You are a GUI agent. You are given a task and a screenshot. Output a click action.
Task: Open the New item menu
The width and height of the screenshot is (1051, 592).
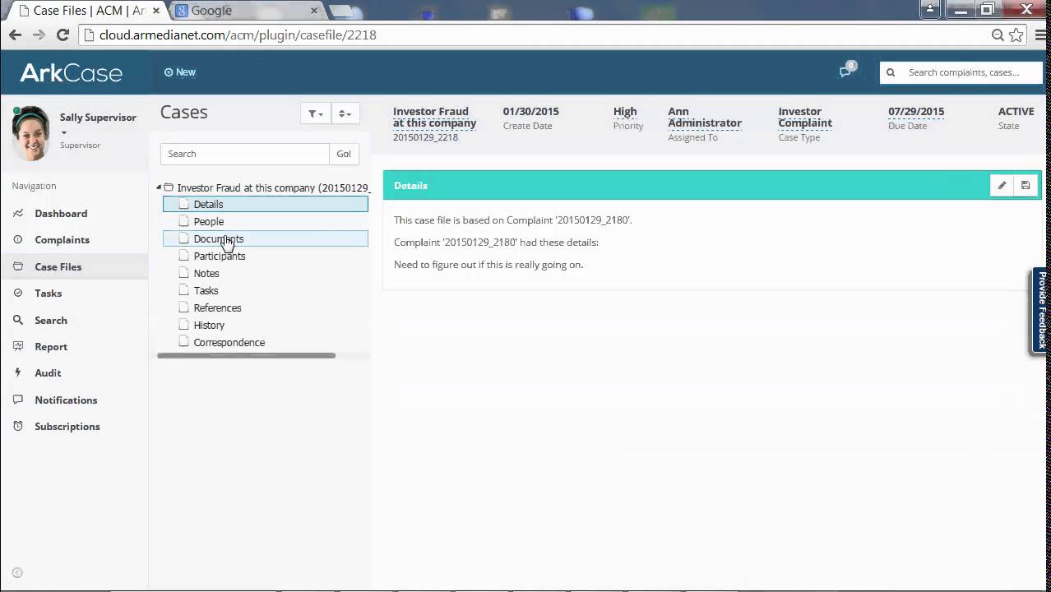click(180, 72)
